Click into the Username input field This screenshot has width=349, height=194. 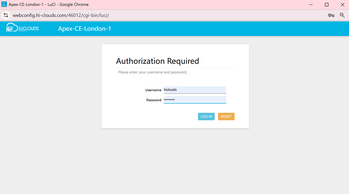pos(195,90)
